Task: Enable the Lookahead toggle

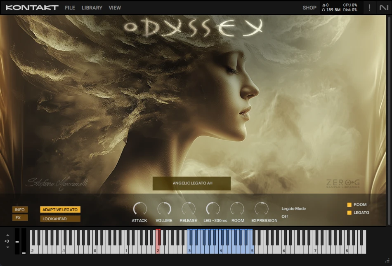Action: [x=60, y=219]
